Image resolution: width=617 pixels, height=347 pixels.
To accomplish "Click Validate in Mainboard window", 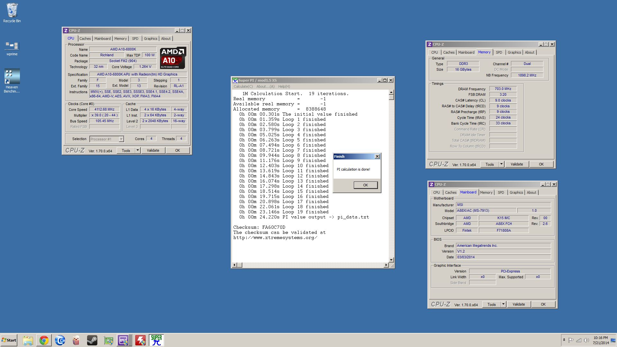I will (519, 304).
